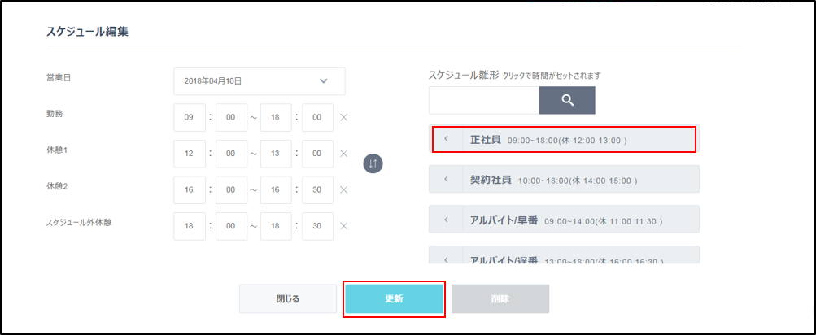The image size is (816, 335).
Task: Clear the 休憩2 time row with X
Action: [x=343, y=189]
